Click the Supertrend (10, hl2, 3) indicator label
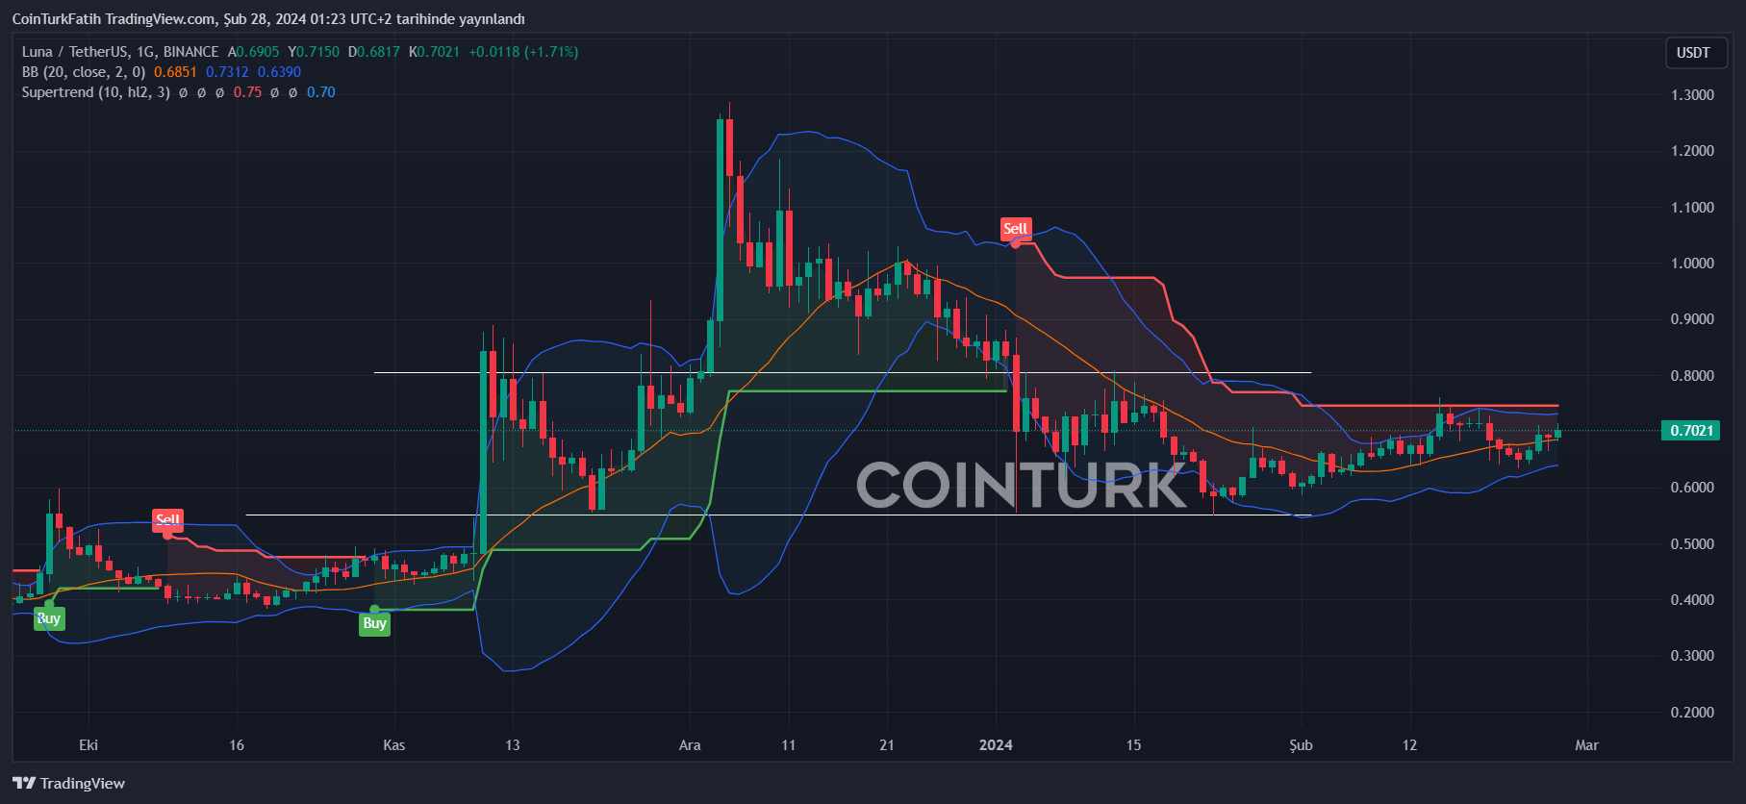 point(96,92)
